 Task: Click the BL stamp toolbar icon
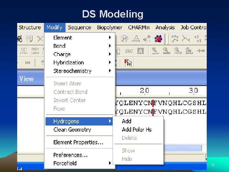(x=189, y=51)
